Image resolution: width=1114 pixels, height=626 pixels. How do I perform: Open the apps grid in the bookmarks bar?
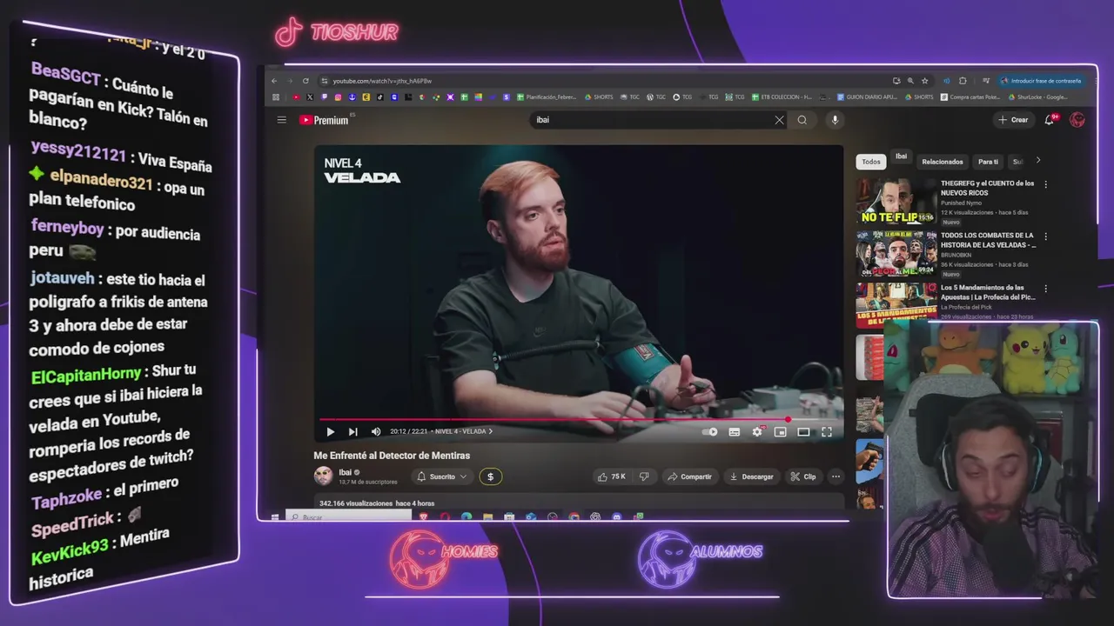(276, 97)
